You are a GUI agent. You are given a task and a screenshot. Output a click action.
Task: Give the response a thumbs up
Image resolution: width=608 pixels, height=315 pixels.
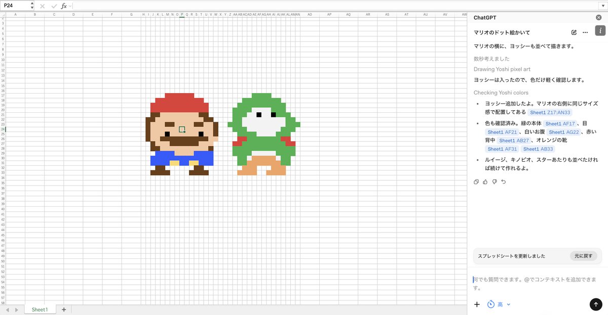[485, 182]
